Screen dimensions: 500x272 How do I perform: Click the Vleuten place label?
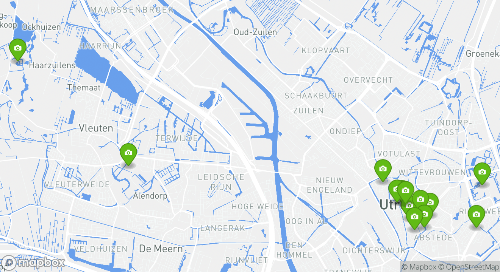pyautogui.click(x=96, y=128)
